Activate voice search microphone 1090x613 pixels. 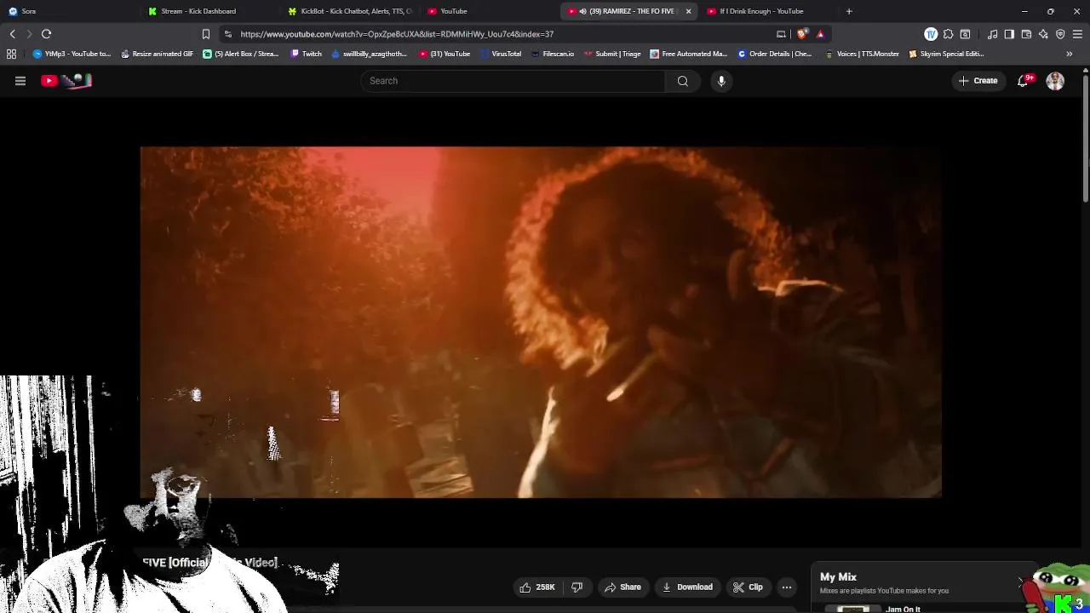click(x=721, y=81)
